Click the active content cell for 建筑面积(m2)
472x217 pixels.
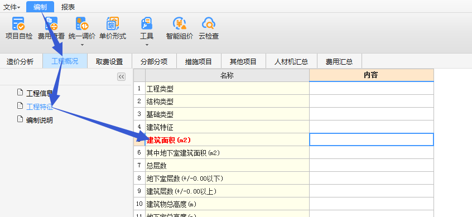tap(372, 140)
